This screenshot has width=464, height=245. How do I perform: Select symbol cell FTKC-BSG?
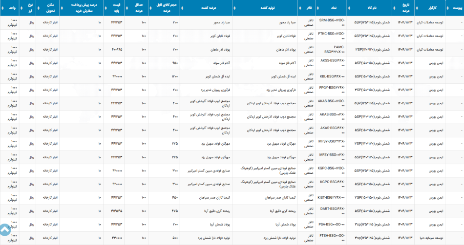[x=331, y=36]
